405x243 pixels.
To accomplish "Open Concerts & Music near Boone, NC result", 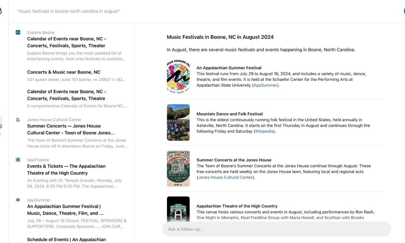I will [x=64, y=72].
